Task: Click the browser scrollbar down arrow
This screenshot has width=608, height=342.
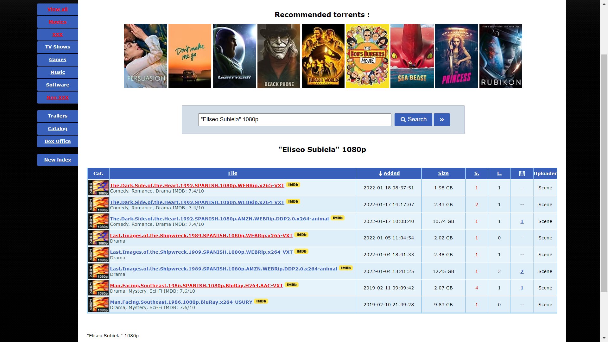Action: (x=604, y=338)
